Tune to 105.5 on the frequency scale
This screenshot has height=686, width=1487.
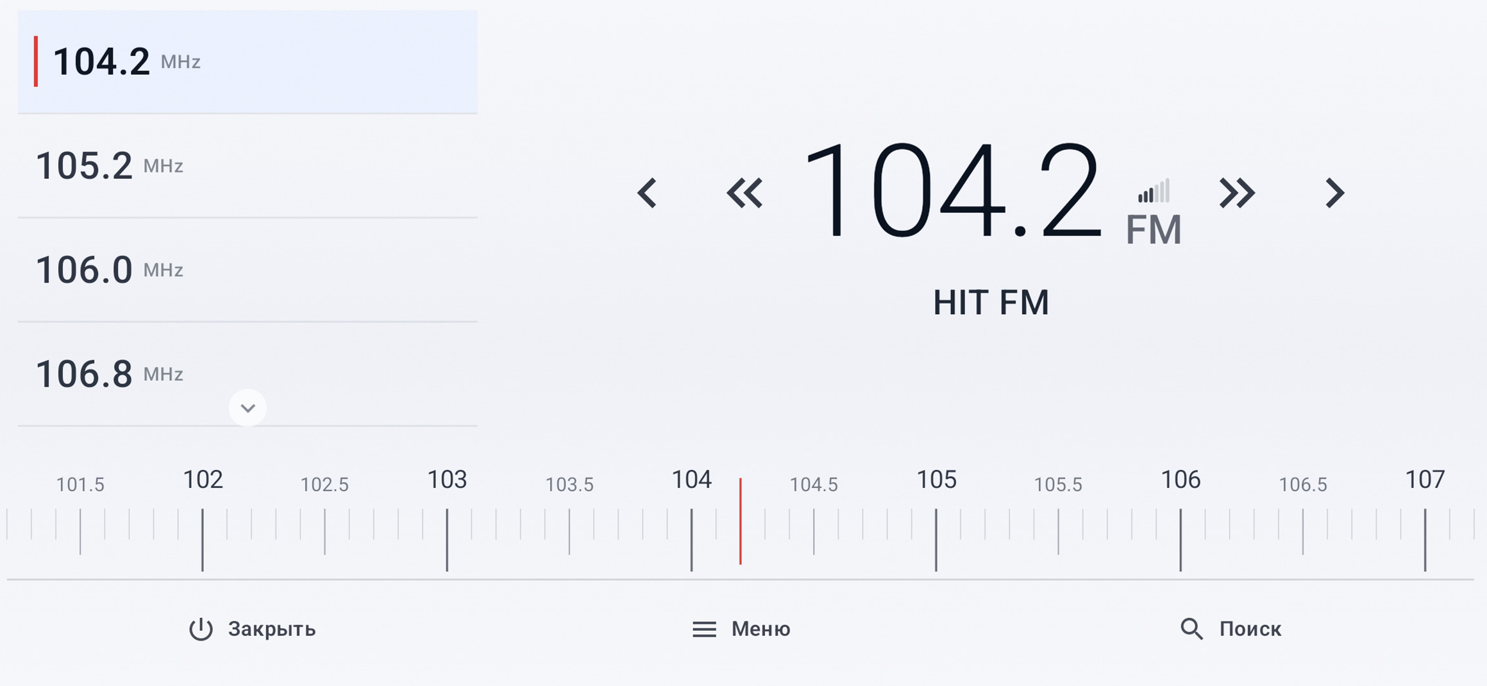pos(1058,485)
